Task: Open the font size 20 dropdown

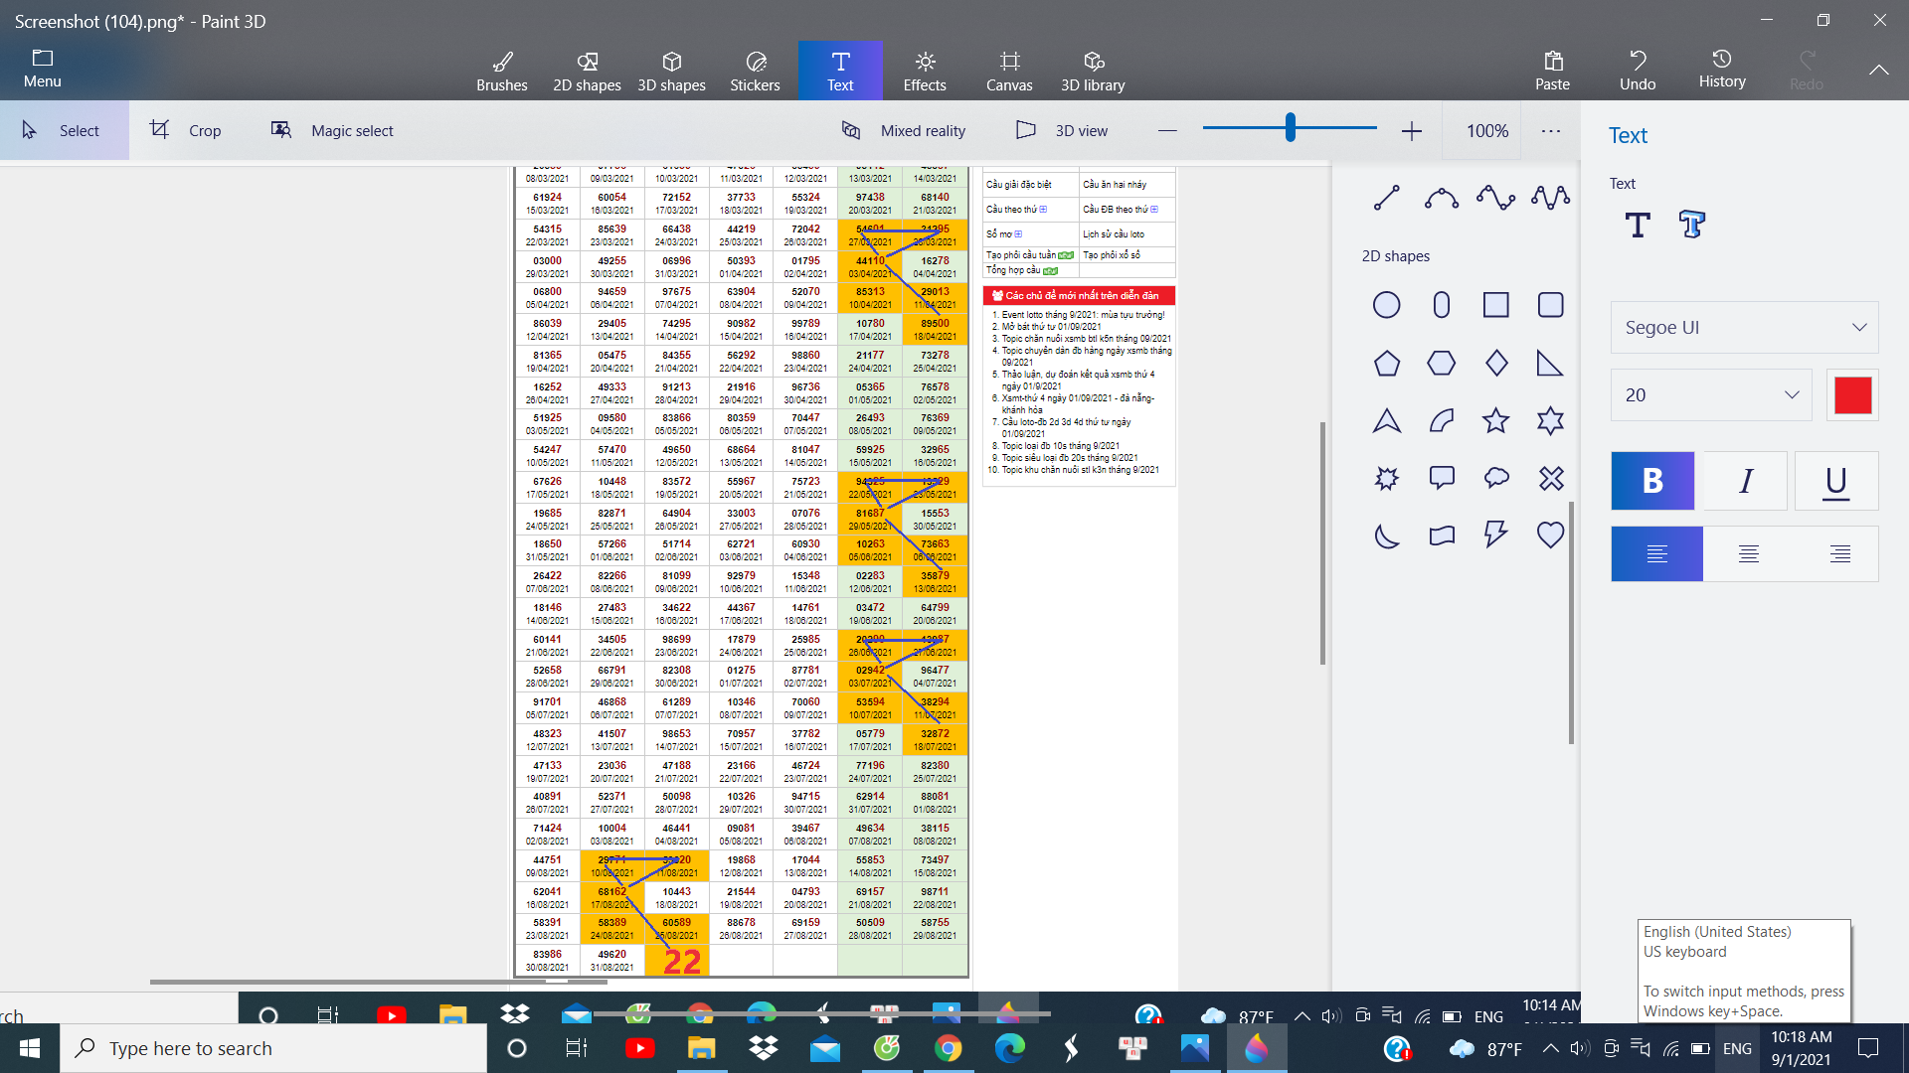Action: click(x=1711, y=395)
